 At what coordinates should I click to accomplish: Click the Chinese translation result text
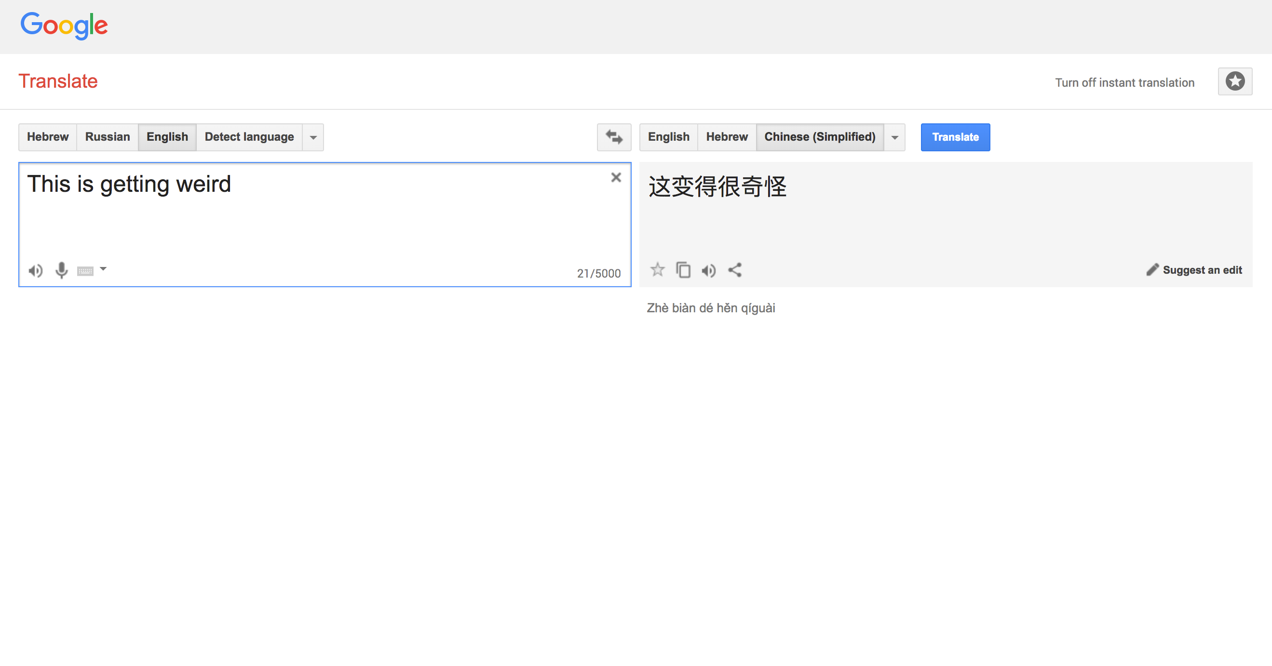tap(717, 186)
